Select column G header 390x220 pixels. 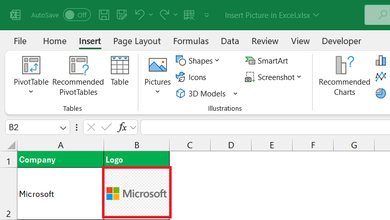(x=354, y=145)
